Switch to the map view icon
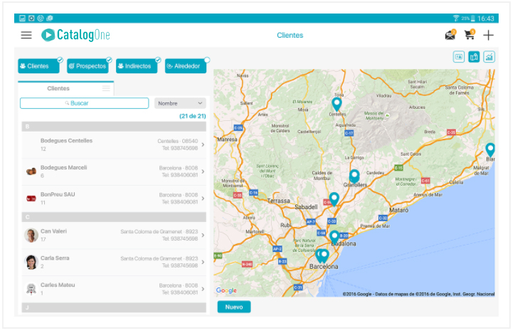This screenshot has width=515, height=333. (x=474, y=57)
